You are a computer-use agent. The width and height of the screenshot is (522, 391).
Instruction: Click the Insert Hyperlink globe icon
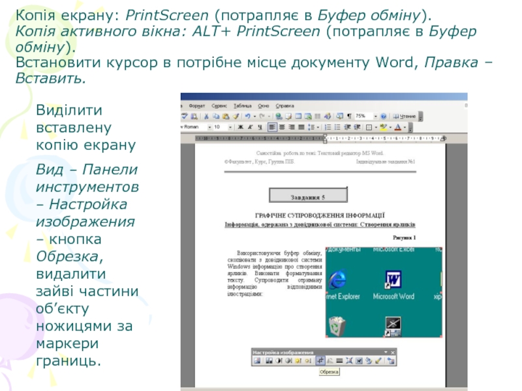point(279,116)
